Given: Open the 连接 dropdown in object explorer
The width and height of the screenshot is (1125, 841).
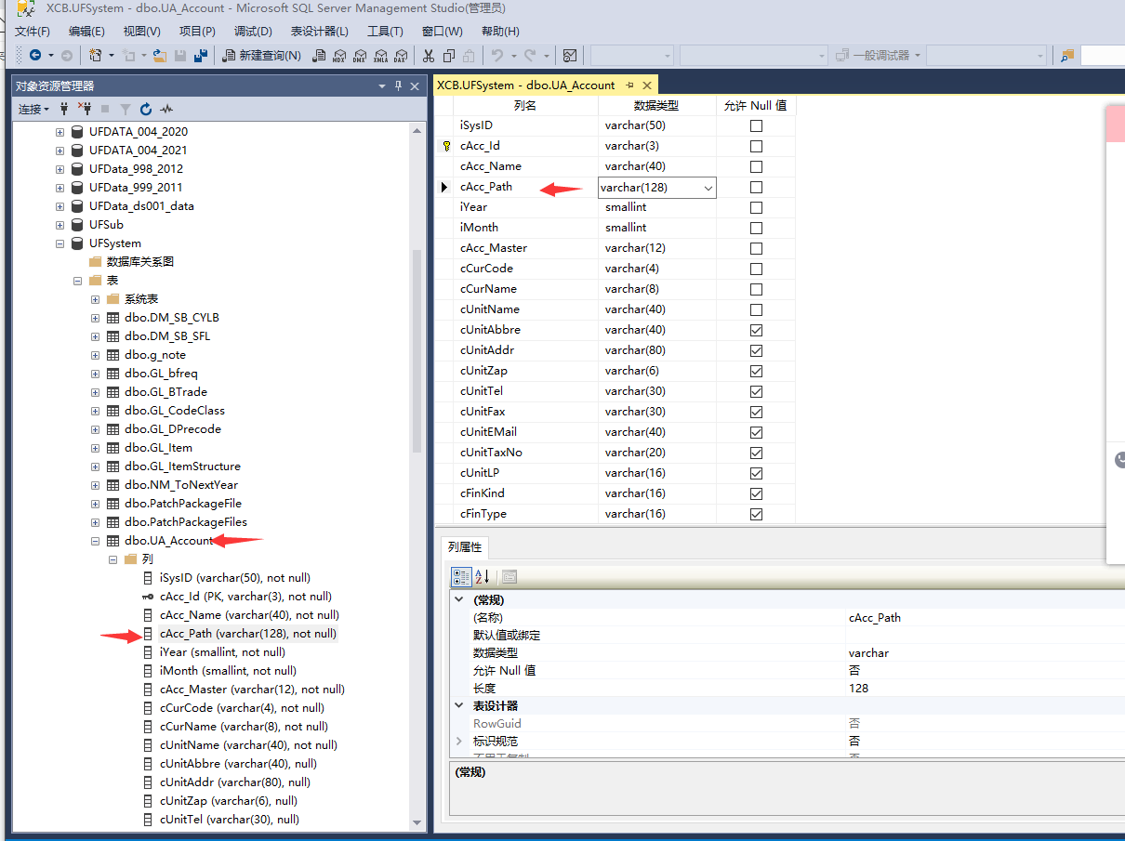Looking at the screenshot, I should (34, 109).
